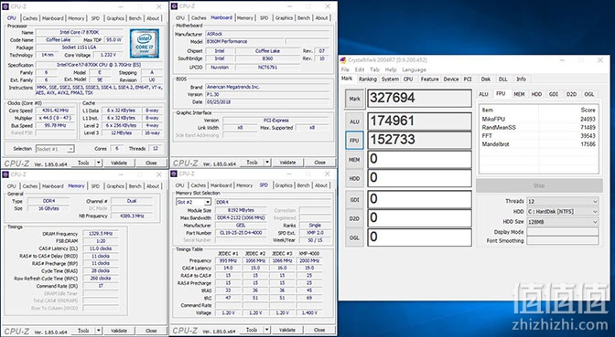Click the Font Smoothing field
The height and width of the screenshot is (337, 615).
tap(563, 241)
